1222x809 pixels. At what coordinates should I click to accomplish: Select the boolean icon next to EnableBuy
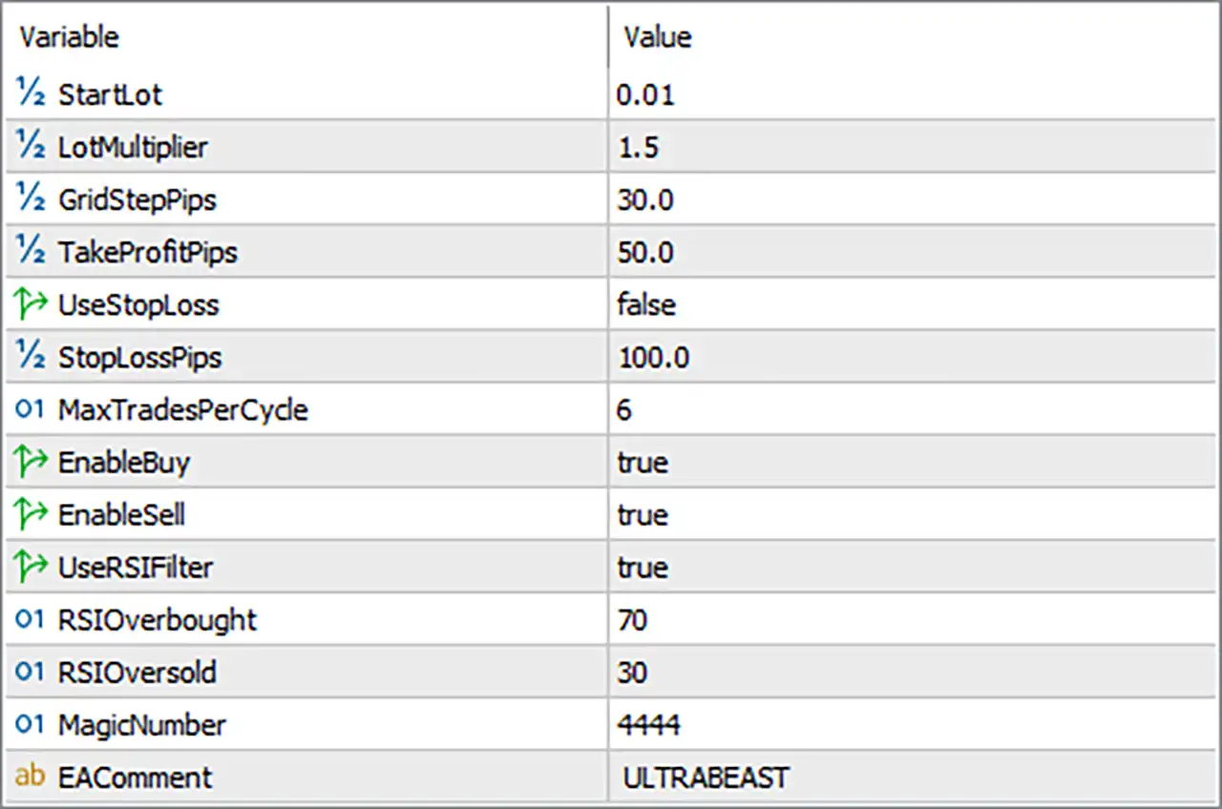tap(31, 462)
